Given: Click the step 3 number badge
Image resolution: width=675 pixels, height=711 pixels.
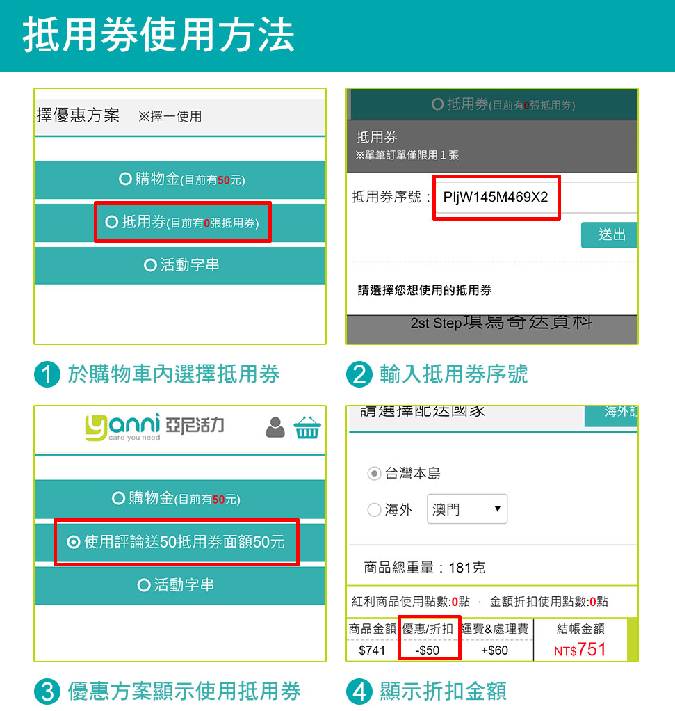Looking at the screenshot, I should point(47,692).
